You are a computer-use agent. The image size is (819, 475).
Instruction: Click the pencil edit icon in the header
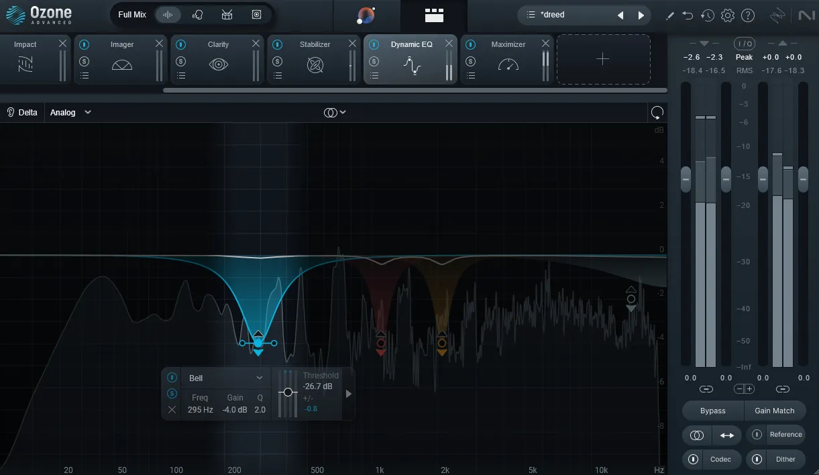click(669, 15)
